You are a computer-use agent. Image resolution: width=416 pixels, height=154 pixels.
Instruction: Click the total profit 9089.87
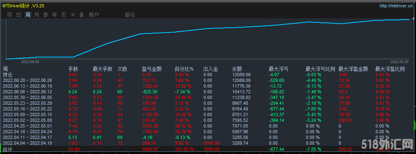150,149
